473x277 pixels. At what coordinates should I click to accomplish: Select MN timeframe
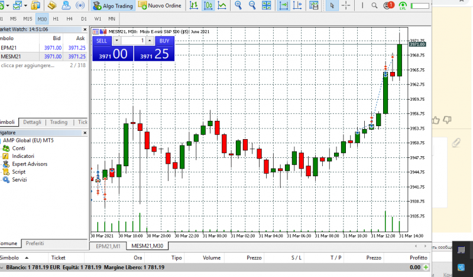[x=112, y=19]
